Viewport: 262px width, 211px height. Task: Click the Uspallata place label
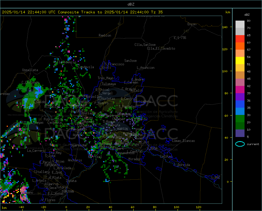30,70
